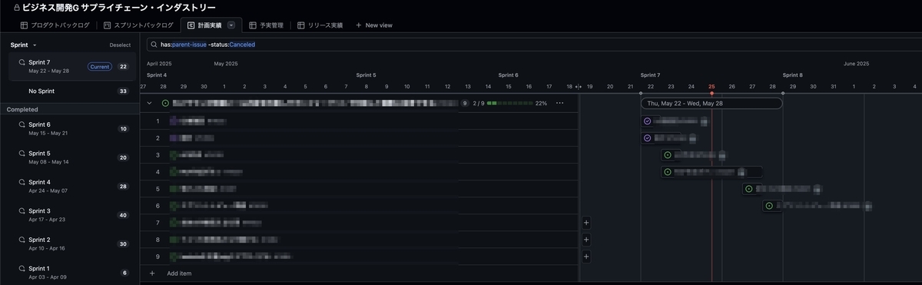The width and height of the screenshot is (922, 285).
Task: Click the filter magnifier icon
Action: 154,45
